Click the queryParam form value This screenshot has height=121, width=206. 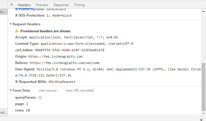click(x=40, y=97)
